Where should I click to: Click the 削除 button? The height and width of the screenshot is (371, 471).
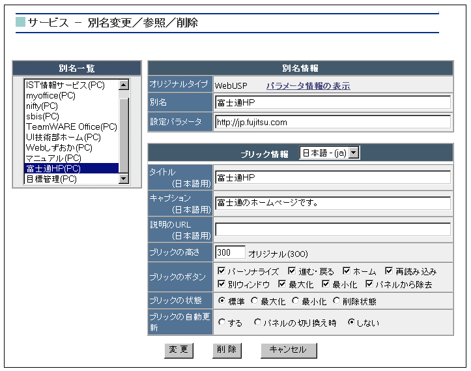point(226,350)
